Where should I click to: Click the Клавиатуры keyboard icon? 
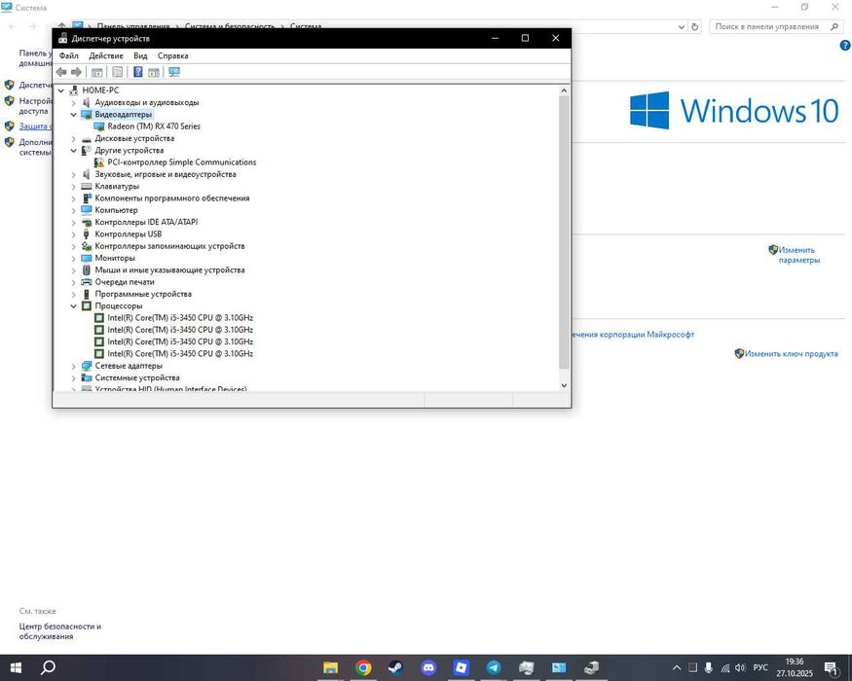tap(87, 186)
